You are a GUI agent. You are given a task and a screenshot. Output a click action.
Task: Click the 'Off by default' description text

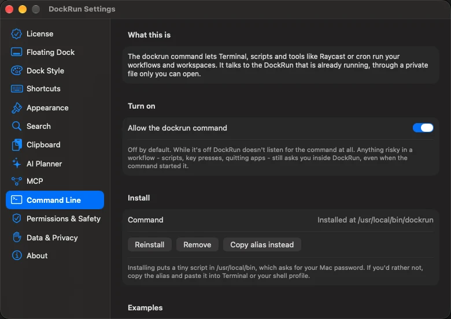tap(270, 158)
